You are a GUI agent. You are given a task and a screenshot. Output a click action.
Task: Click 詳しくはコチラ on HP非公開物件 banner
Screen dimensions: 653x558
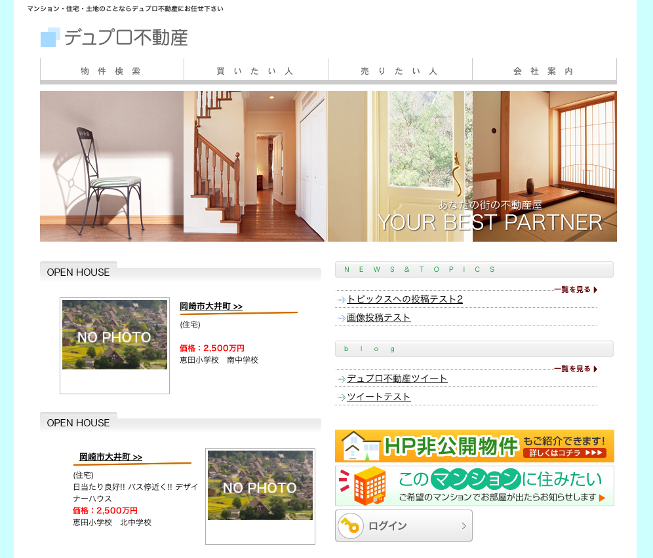[564, 453]
